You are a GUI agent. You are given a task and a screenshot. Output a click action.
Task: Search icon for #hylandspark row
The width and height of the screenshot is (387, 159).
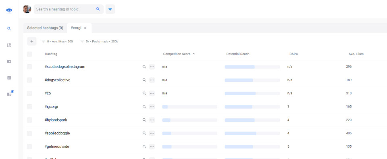(144, 120)
